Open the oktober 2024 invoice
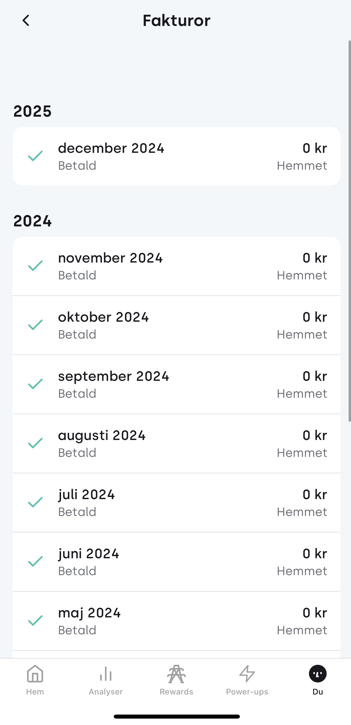Viewport: 351px width, 725px height. [x=176, y=325]
